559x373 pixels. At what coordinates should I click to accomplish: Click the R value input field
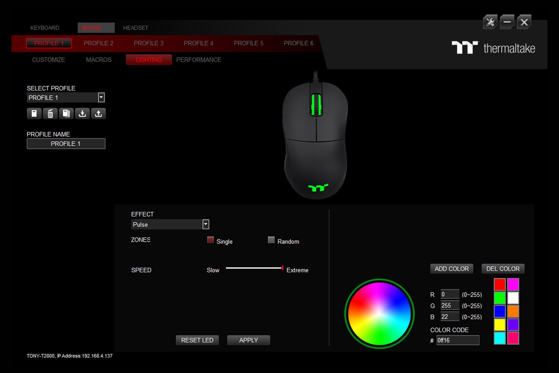coord(450,294)
